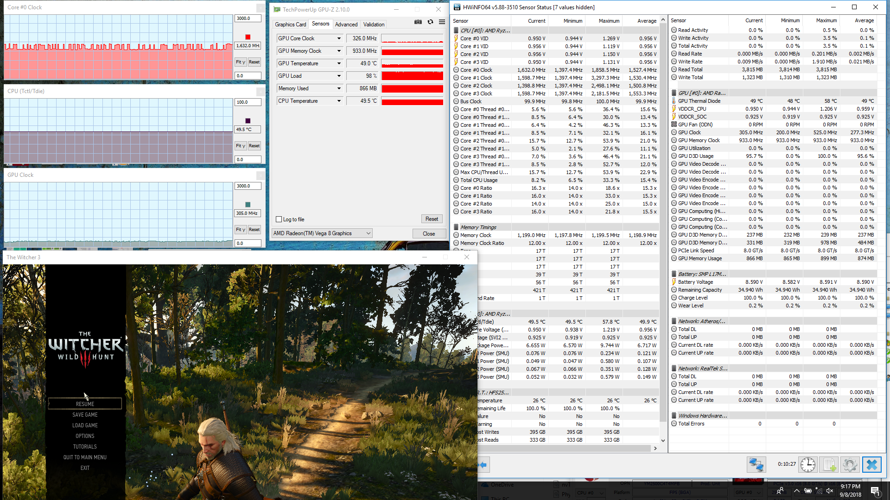Open the GPU Core Clock sensor dropdown
890x500 pixels.
tap(339, 38)
